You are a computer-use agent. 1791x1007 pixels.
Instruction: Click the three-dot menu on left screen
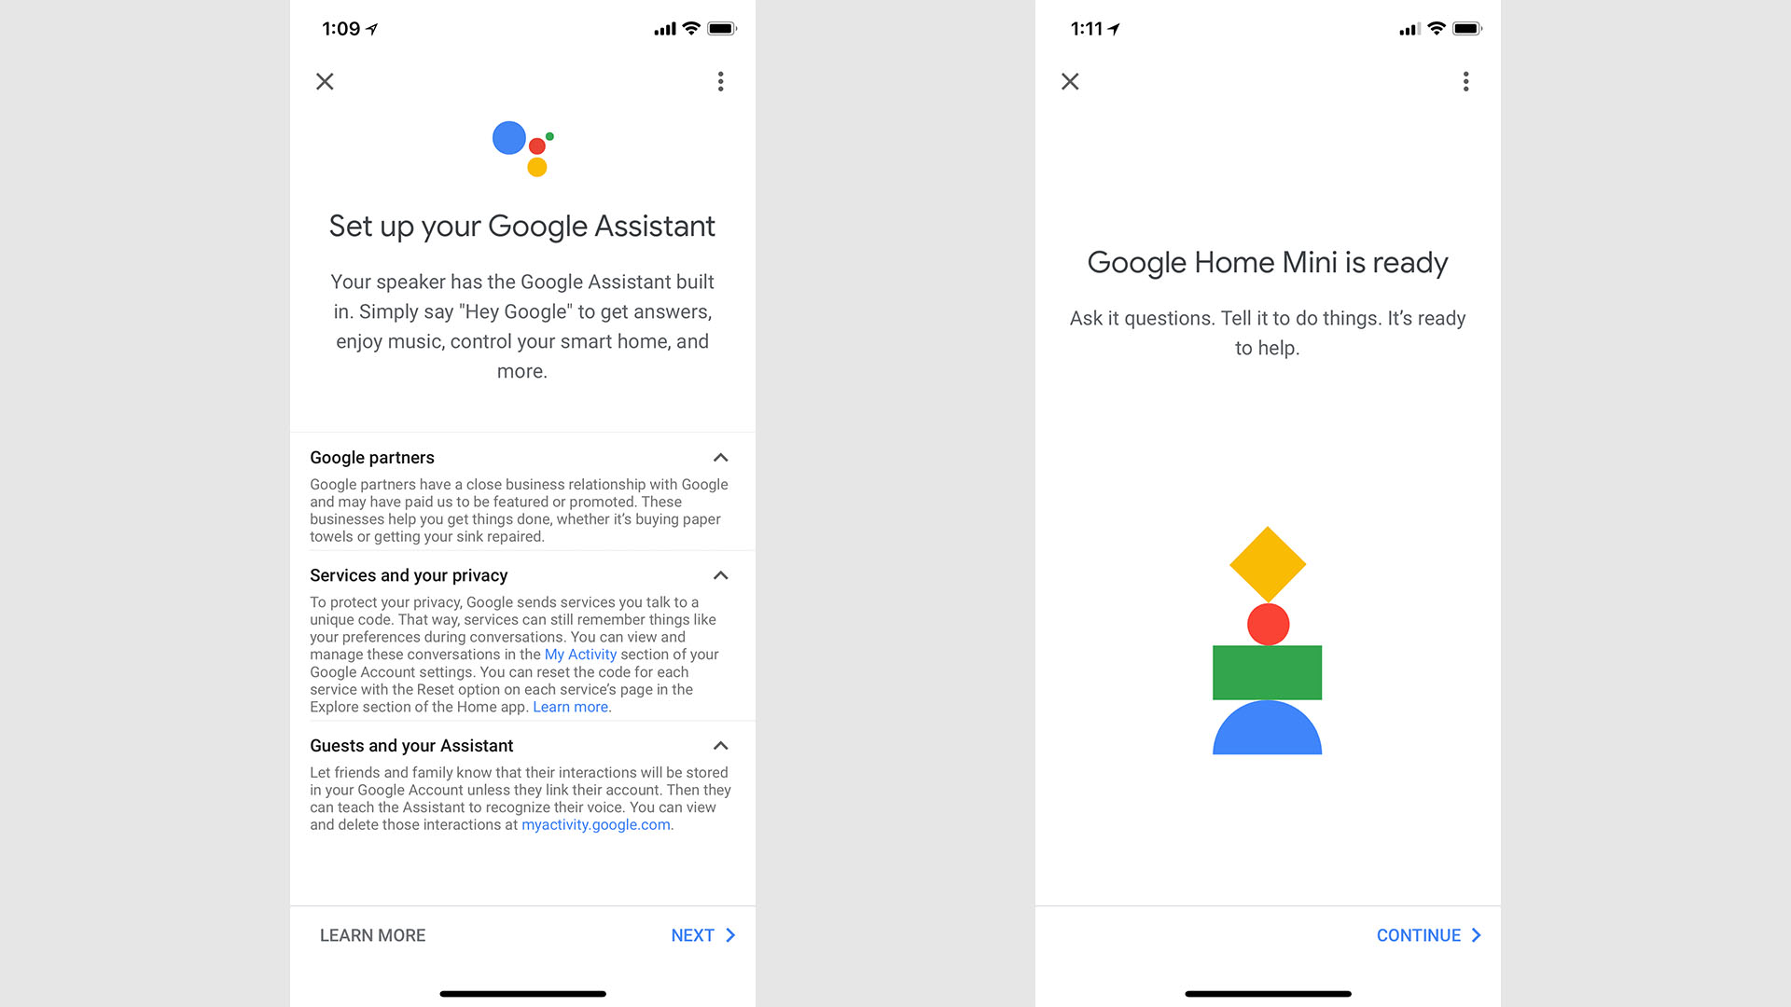pos(721,81)
